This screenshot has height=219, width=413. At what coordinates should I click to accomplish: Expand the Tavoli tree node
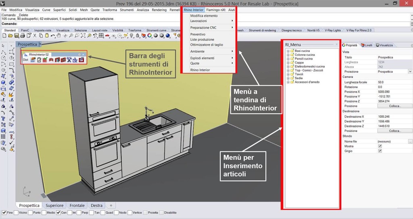point(288,74)
